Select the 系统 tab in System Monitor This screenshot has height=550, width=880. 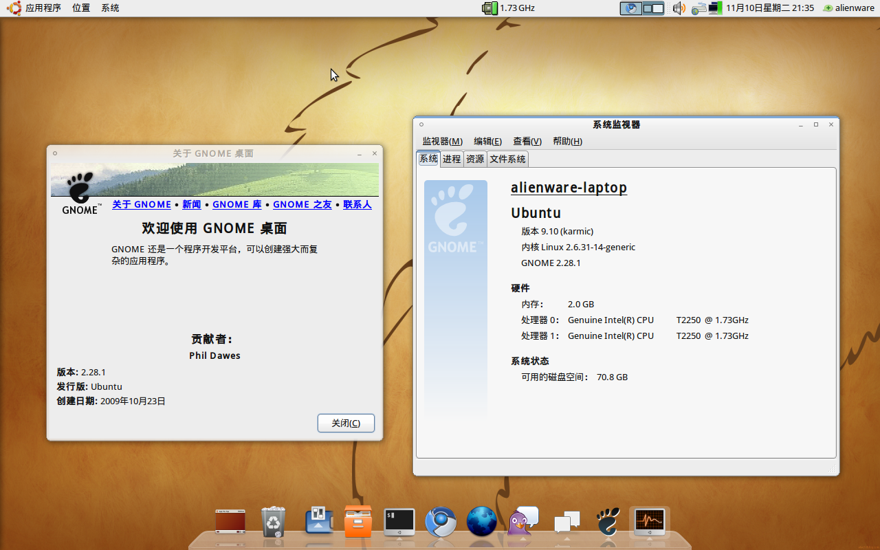(428, 159)
